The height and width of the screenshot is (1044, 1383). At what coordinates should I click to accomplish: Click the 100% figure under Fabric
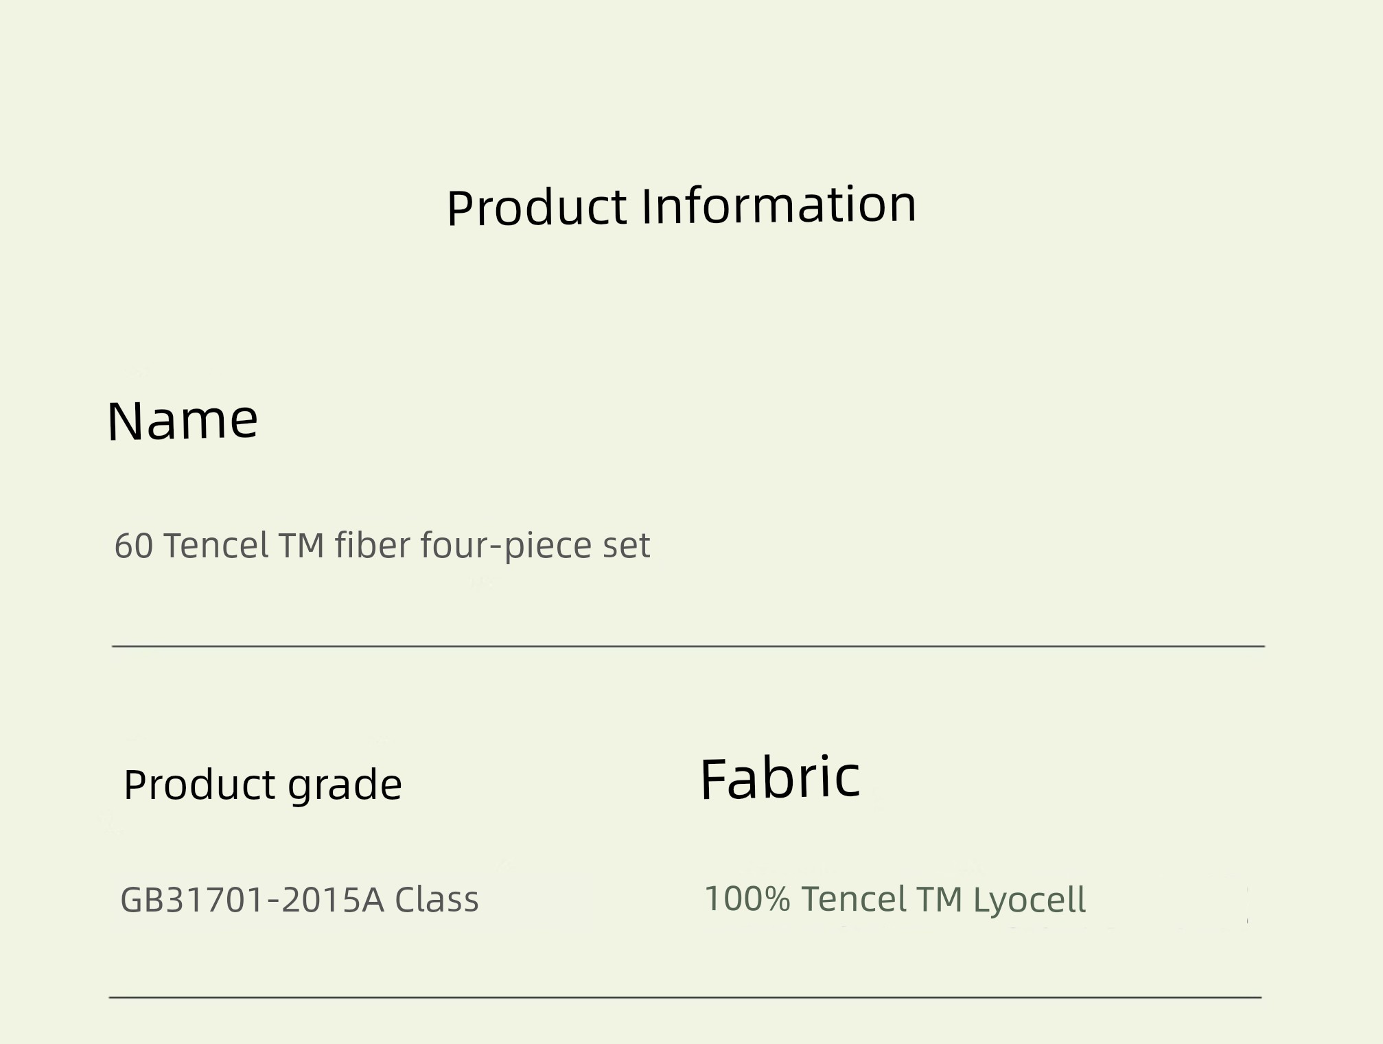click(x=747, y=898)
